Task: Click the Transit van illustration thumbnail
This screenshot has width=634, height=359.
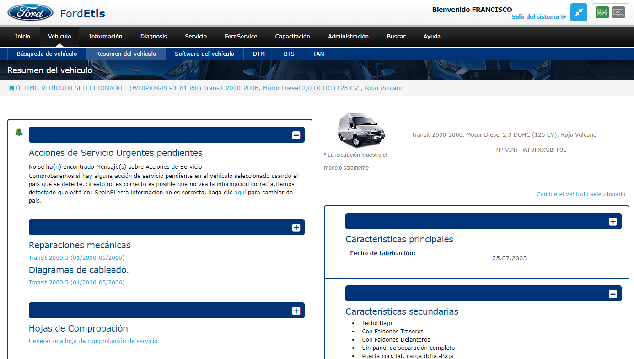Action: (361, 129)
